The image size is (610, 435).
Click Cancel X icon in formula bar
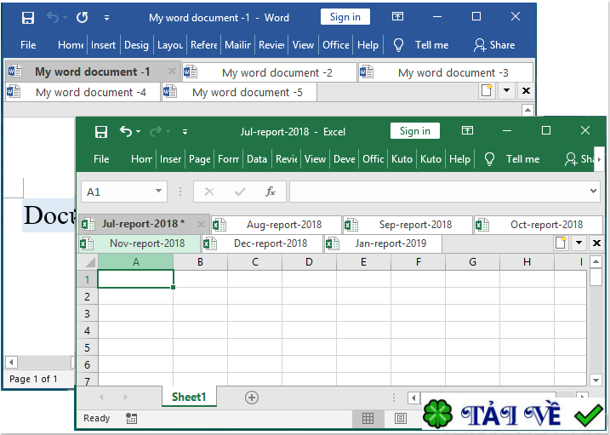click(x=209, y=192)
